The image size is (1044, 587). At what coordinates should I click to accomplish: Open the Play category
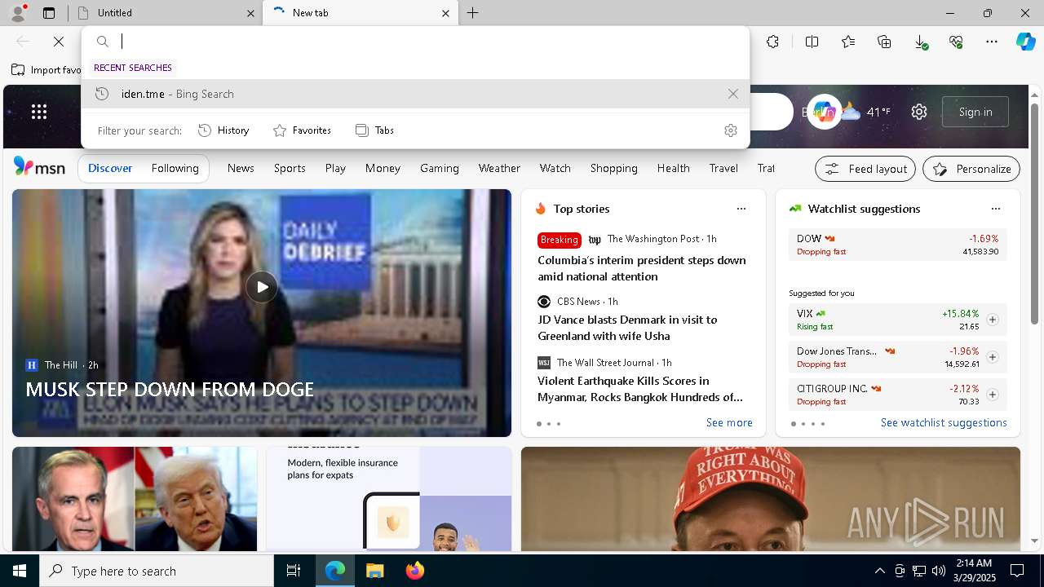click(335, 168)
